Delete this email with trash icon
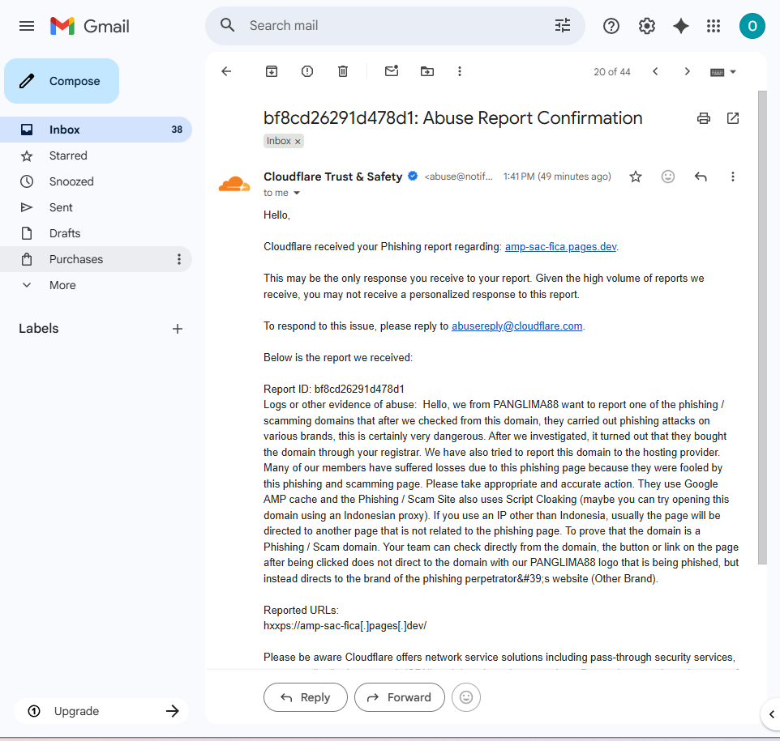The width and height of the screenshot is (780, 741). click(343, 71)
